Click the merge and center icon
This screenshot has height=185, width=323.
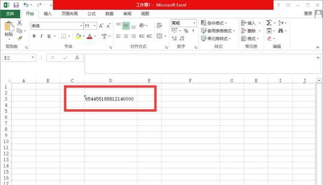160,36
